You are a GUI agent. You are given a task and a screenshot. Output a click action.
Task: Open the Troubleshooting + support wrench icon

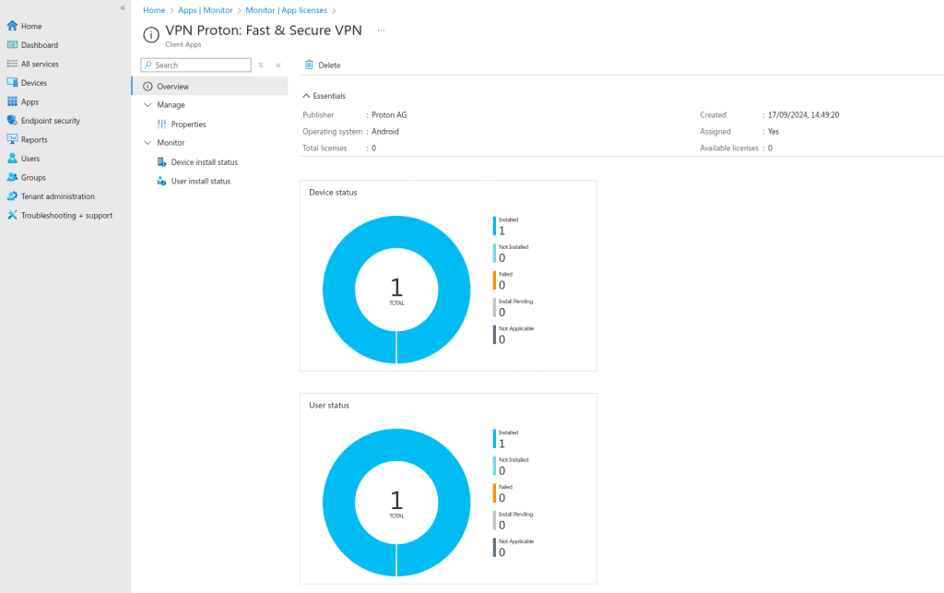pos(12,215)
